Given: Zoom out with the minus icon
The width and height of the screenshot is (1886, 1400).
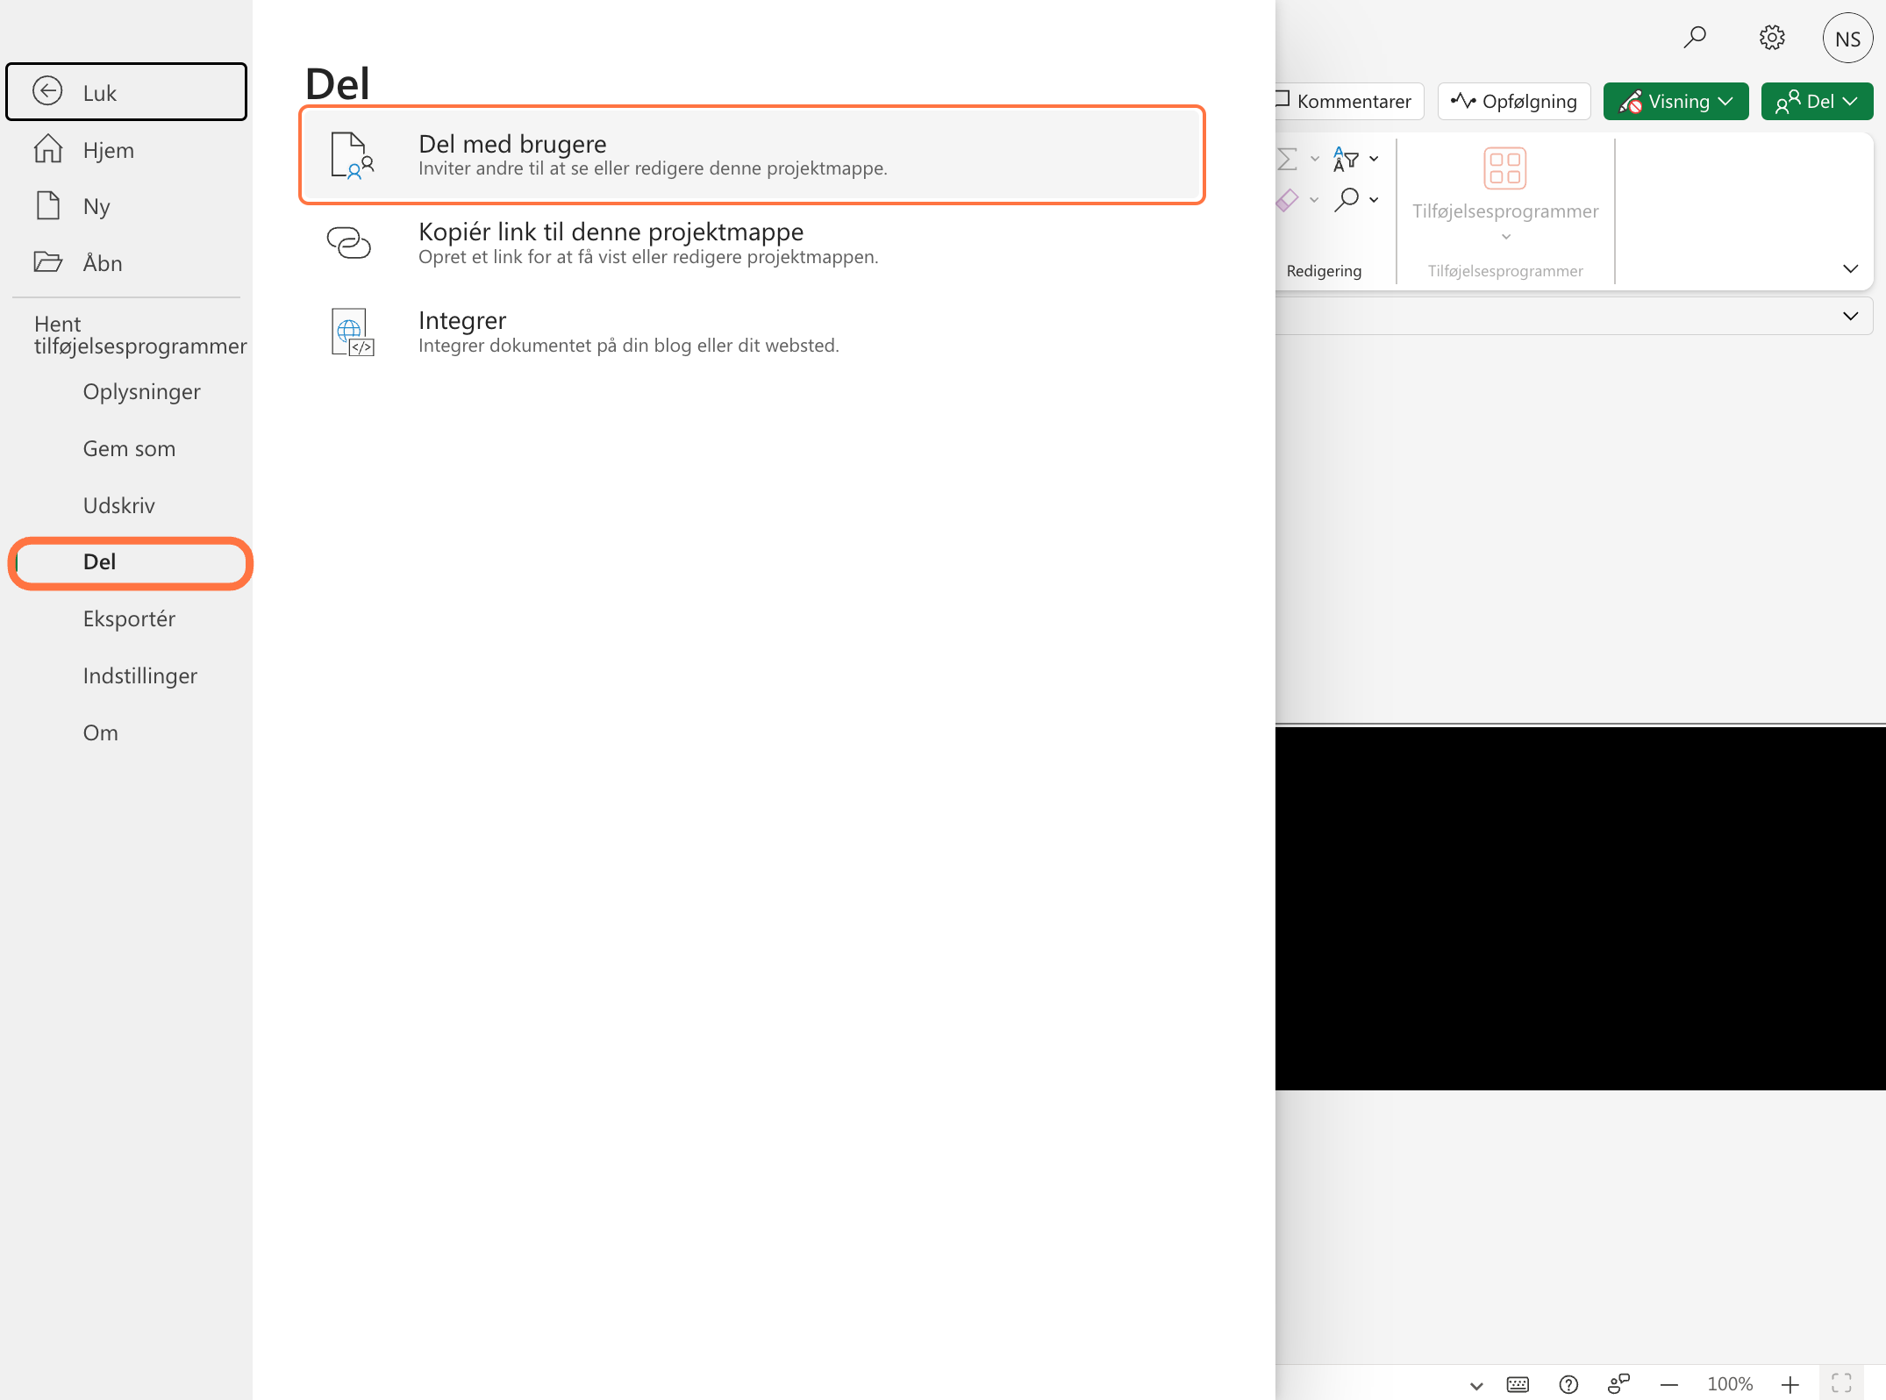Looking at the screenshot, I should point(1669,1384).
